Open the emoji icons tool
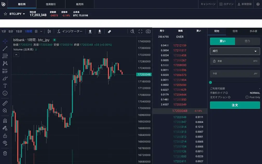This screenshot has width=262, height=164. [5, 93]
